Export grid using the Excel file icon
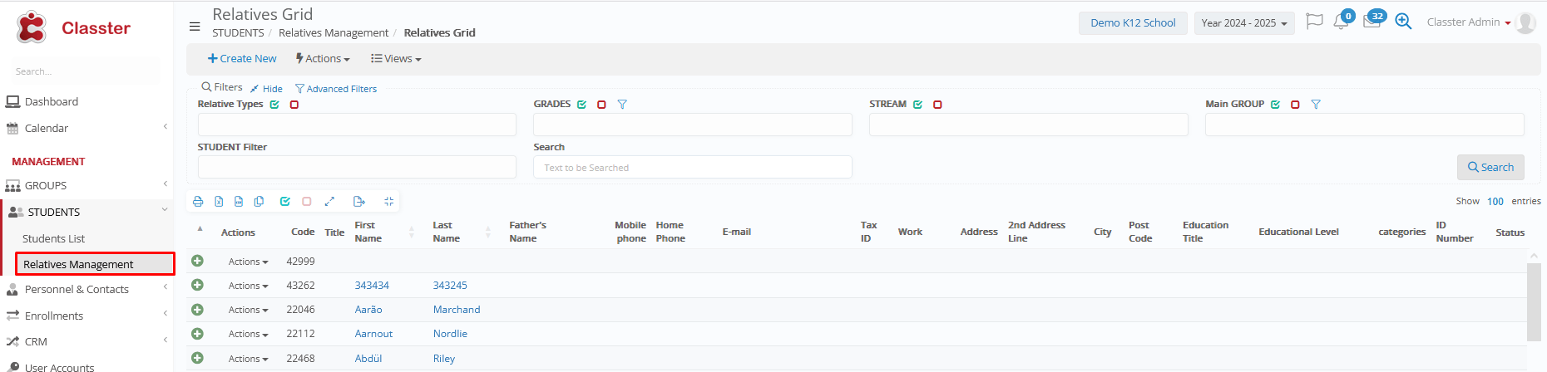1547x372 pixels. [219, 202]
